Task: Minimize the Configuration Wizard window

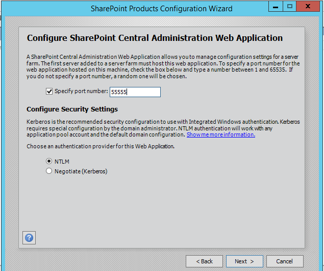Action: (x=275, y=7)
